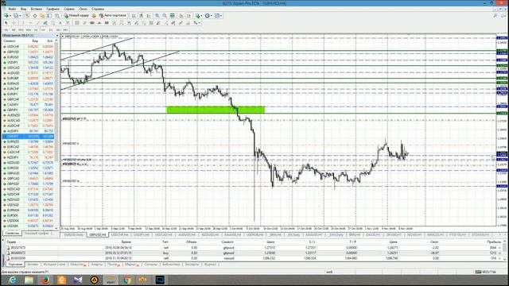Switch to Сигналы terminal tab

(x=150, y=265)
